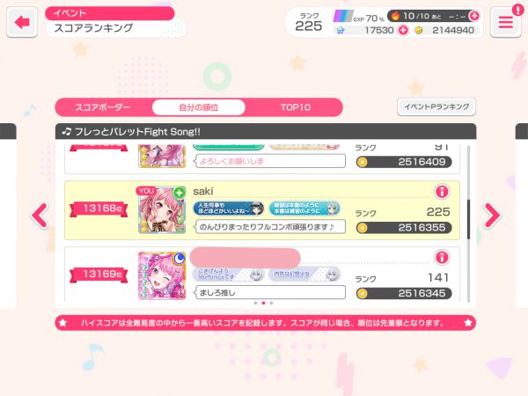
Task: Open info for the 13169th-ranked player
Action: pos(442,257)
